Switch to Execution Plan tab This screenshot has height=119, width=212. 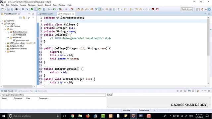26,91
